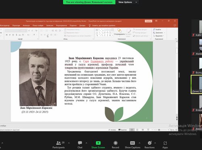Click the line spacing icon
The height and width of the screenshot is (150, 202).
pyautogui.click(x=60, y=31)
